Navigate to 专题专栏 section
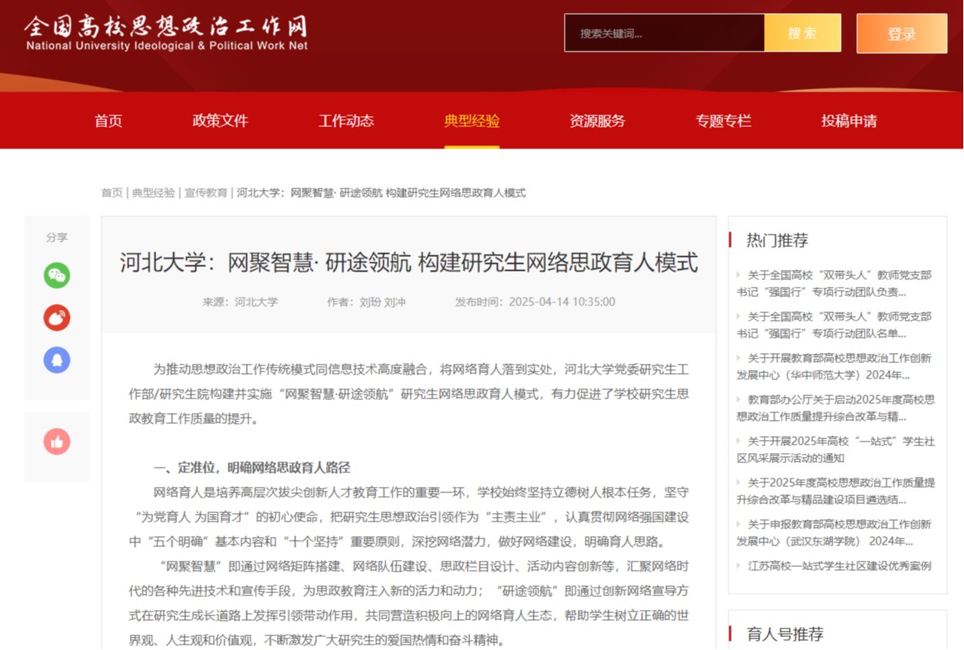 click(723, 121)
